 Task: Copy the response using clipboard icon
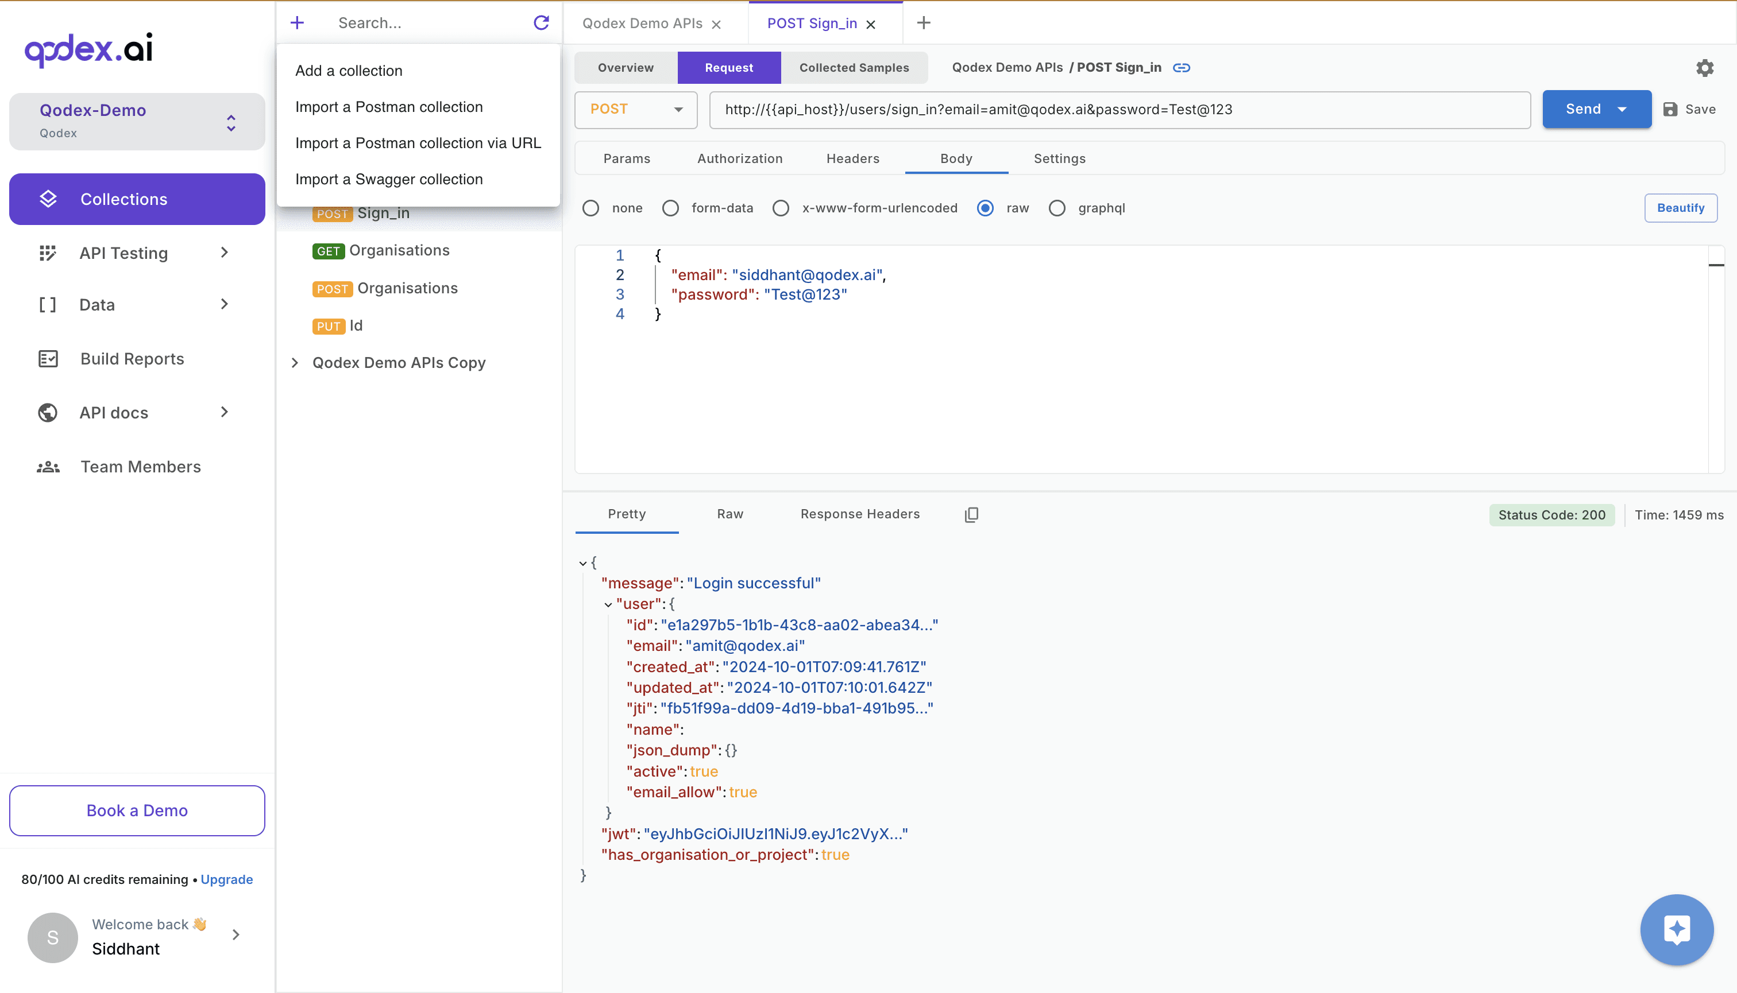(971, 514)
